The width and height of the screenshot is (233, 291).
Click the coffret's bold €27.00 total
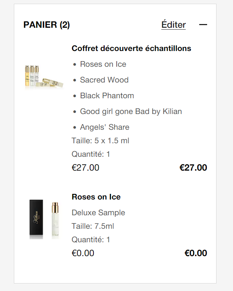pos(193,168)
